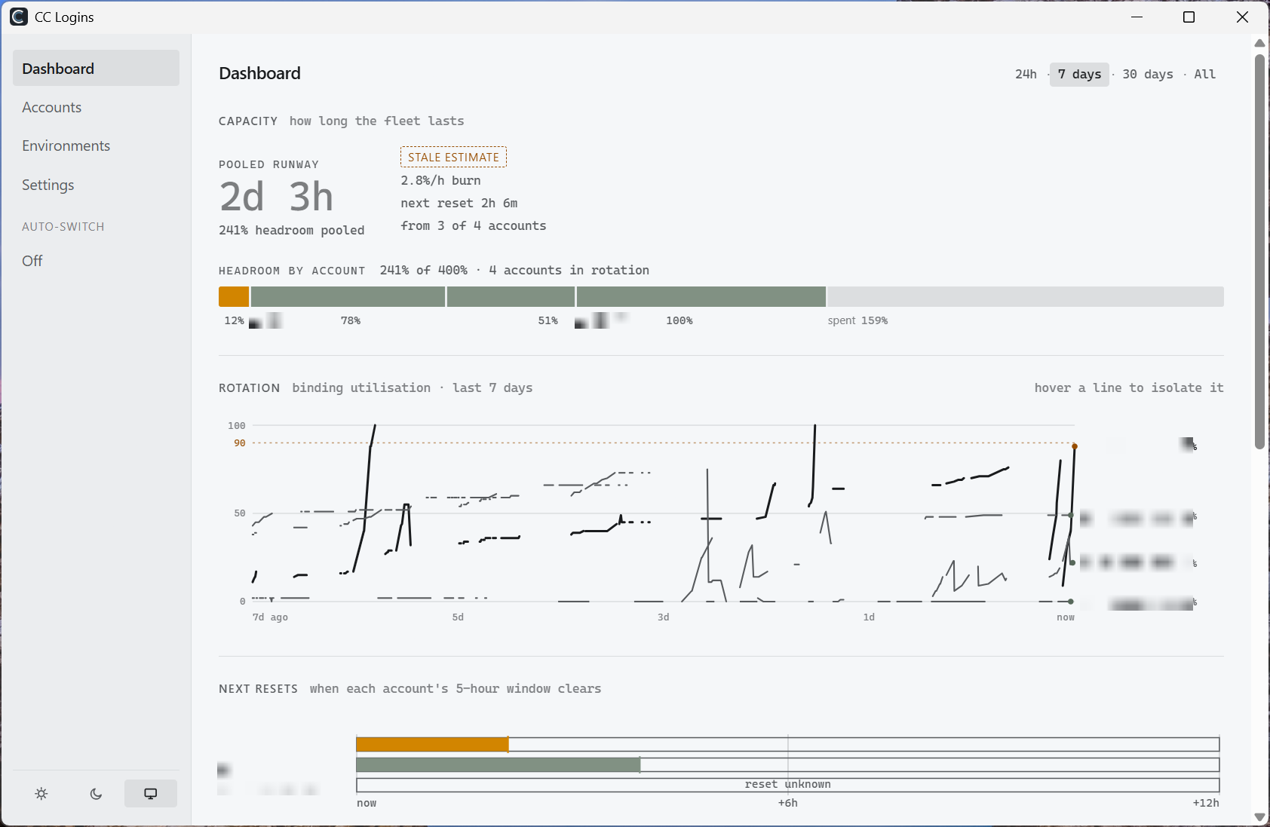
Task: Switch time range to 30 days
Action: 1147,74
